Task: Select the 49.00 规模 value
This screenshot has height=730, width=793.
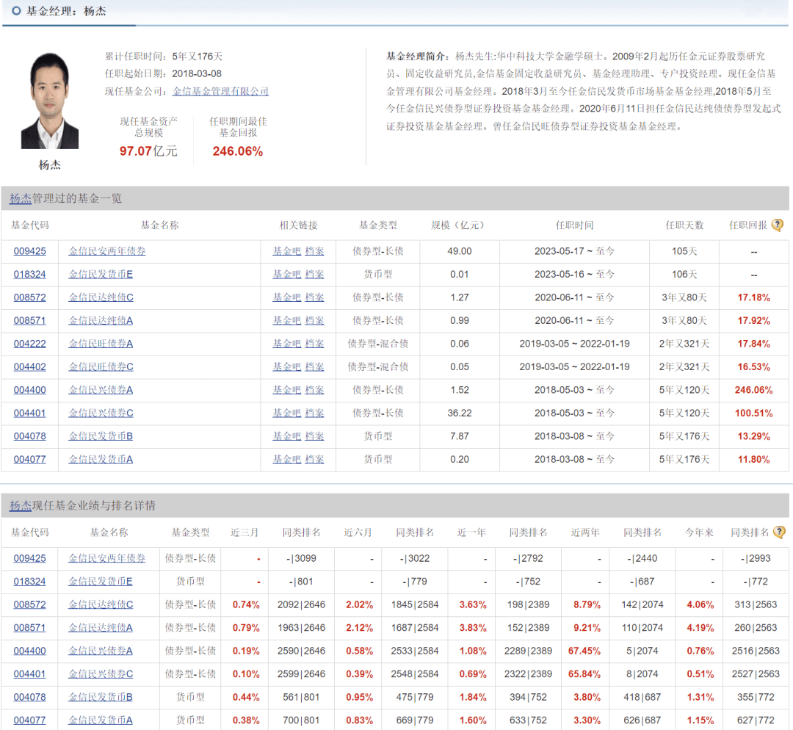Action: (x=460, y=251)
